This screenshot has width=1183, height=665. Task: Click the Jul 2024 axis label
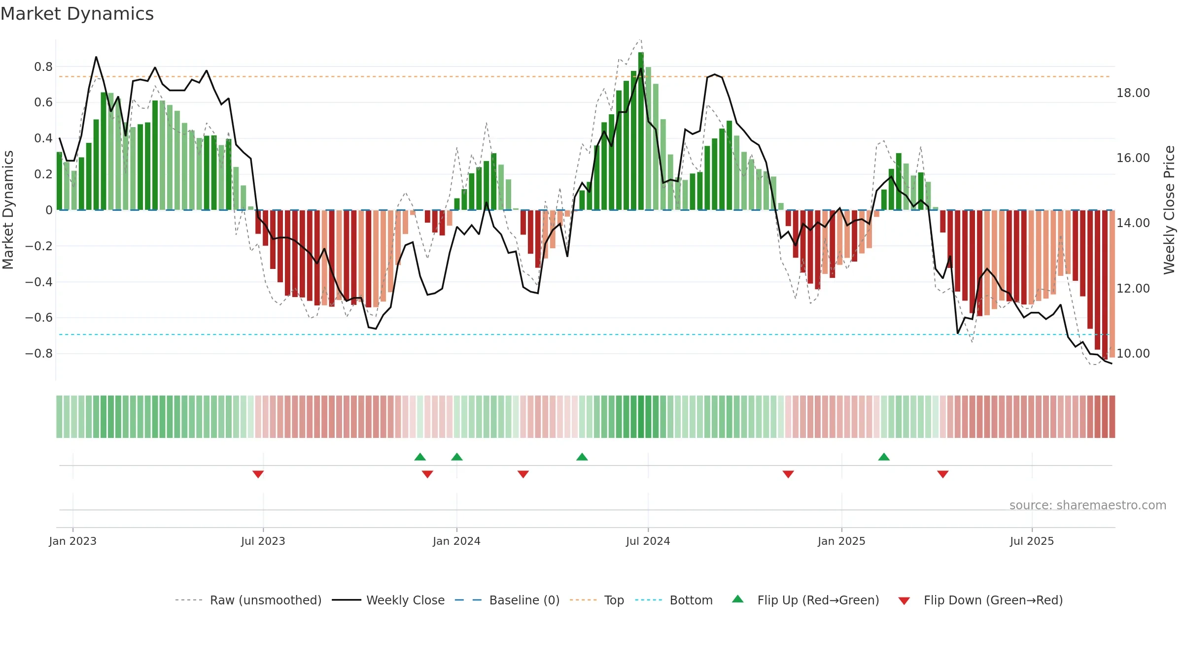648,541
